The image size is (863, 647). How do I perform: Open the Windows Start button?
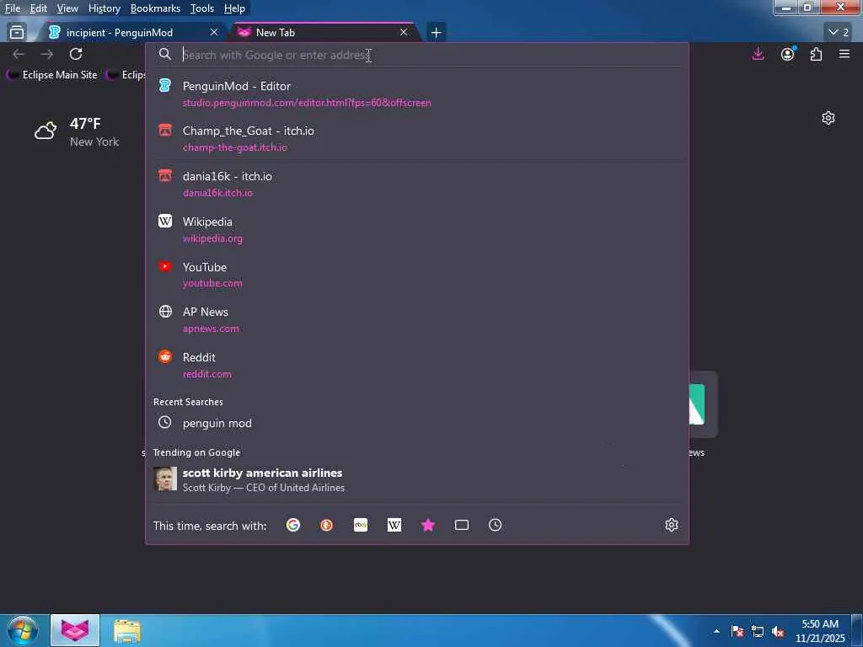(x=22, y=630)
